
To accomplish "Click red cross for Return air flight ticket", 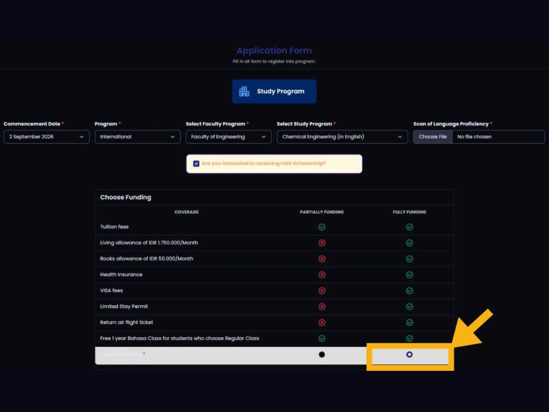I will click(x=322, y=322).
